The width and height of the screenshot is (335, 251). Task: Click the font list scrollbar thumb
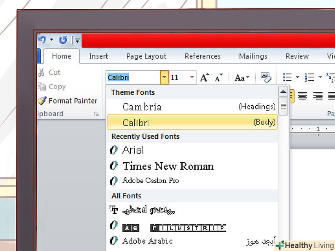pos(283,106)
